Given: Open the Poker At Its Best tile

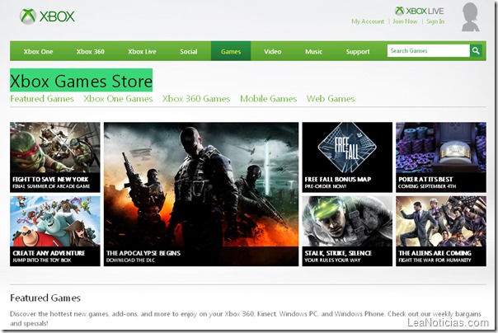Looking at the screenshot, I should (441, 157).
